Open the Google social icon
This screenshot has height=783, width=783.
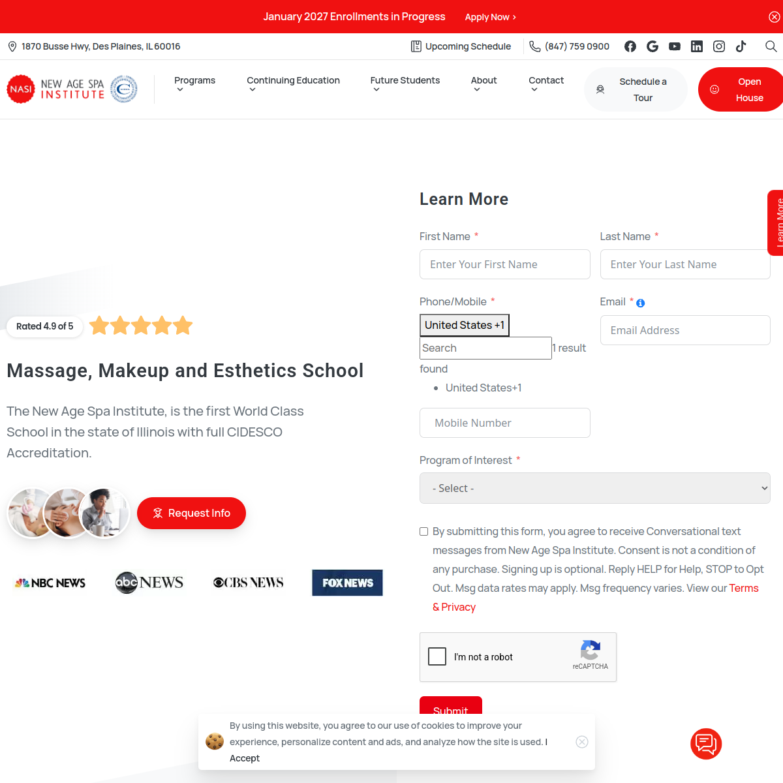pos(652,46)
